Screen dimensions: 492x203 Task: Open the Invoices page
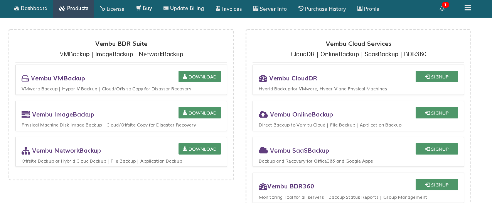coord(229,8)
